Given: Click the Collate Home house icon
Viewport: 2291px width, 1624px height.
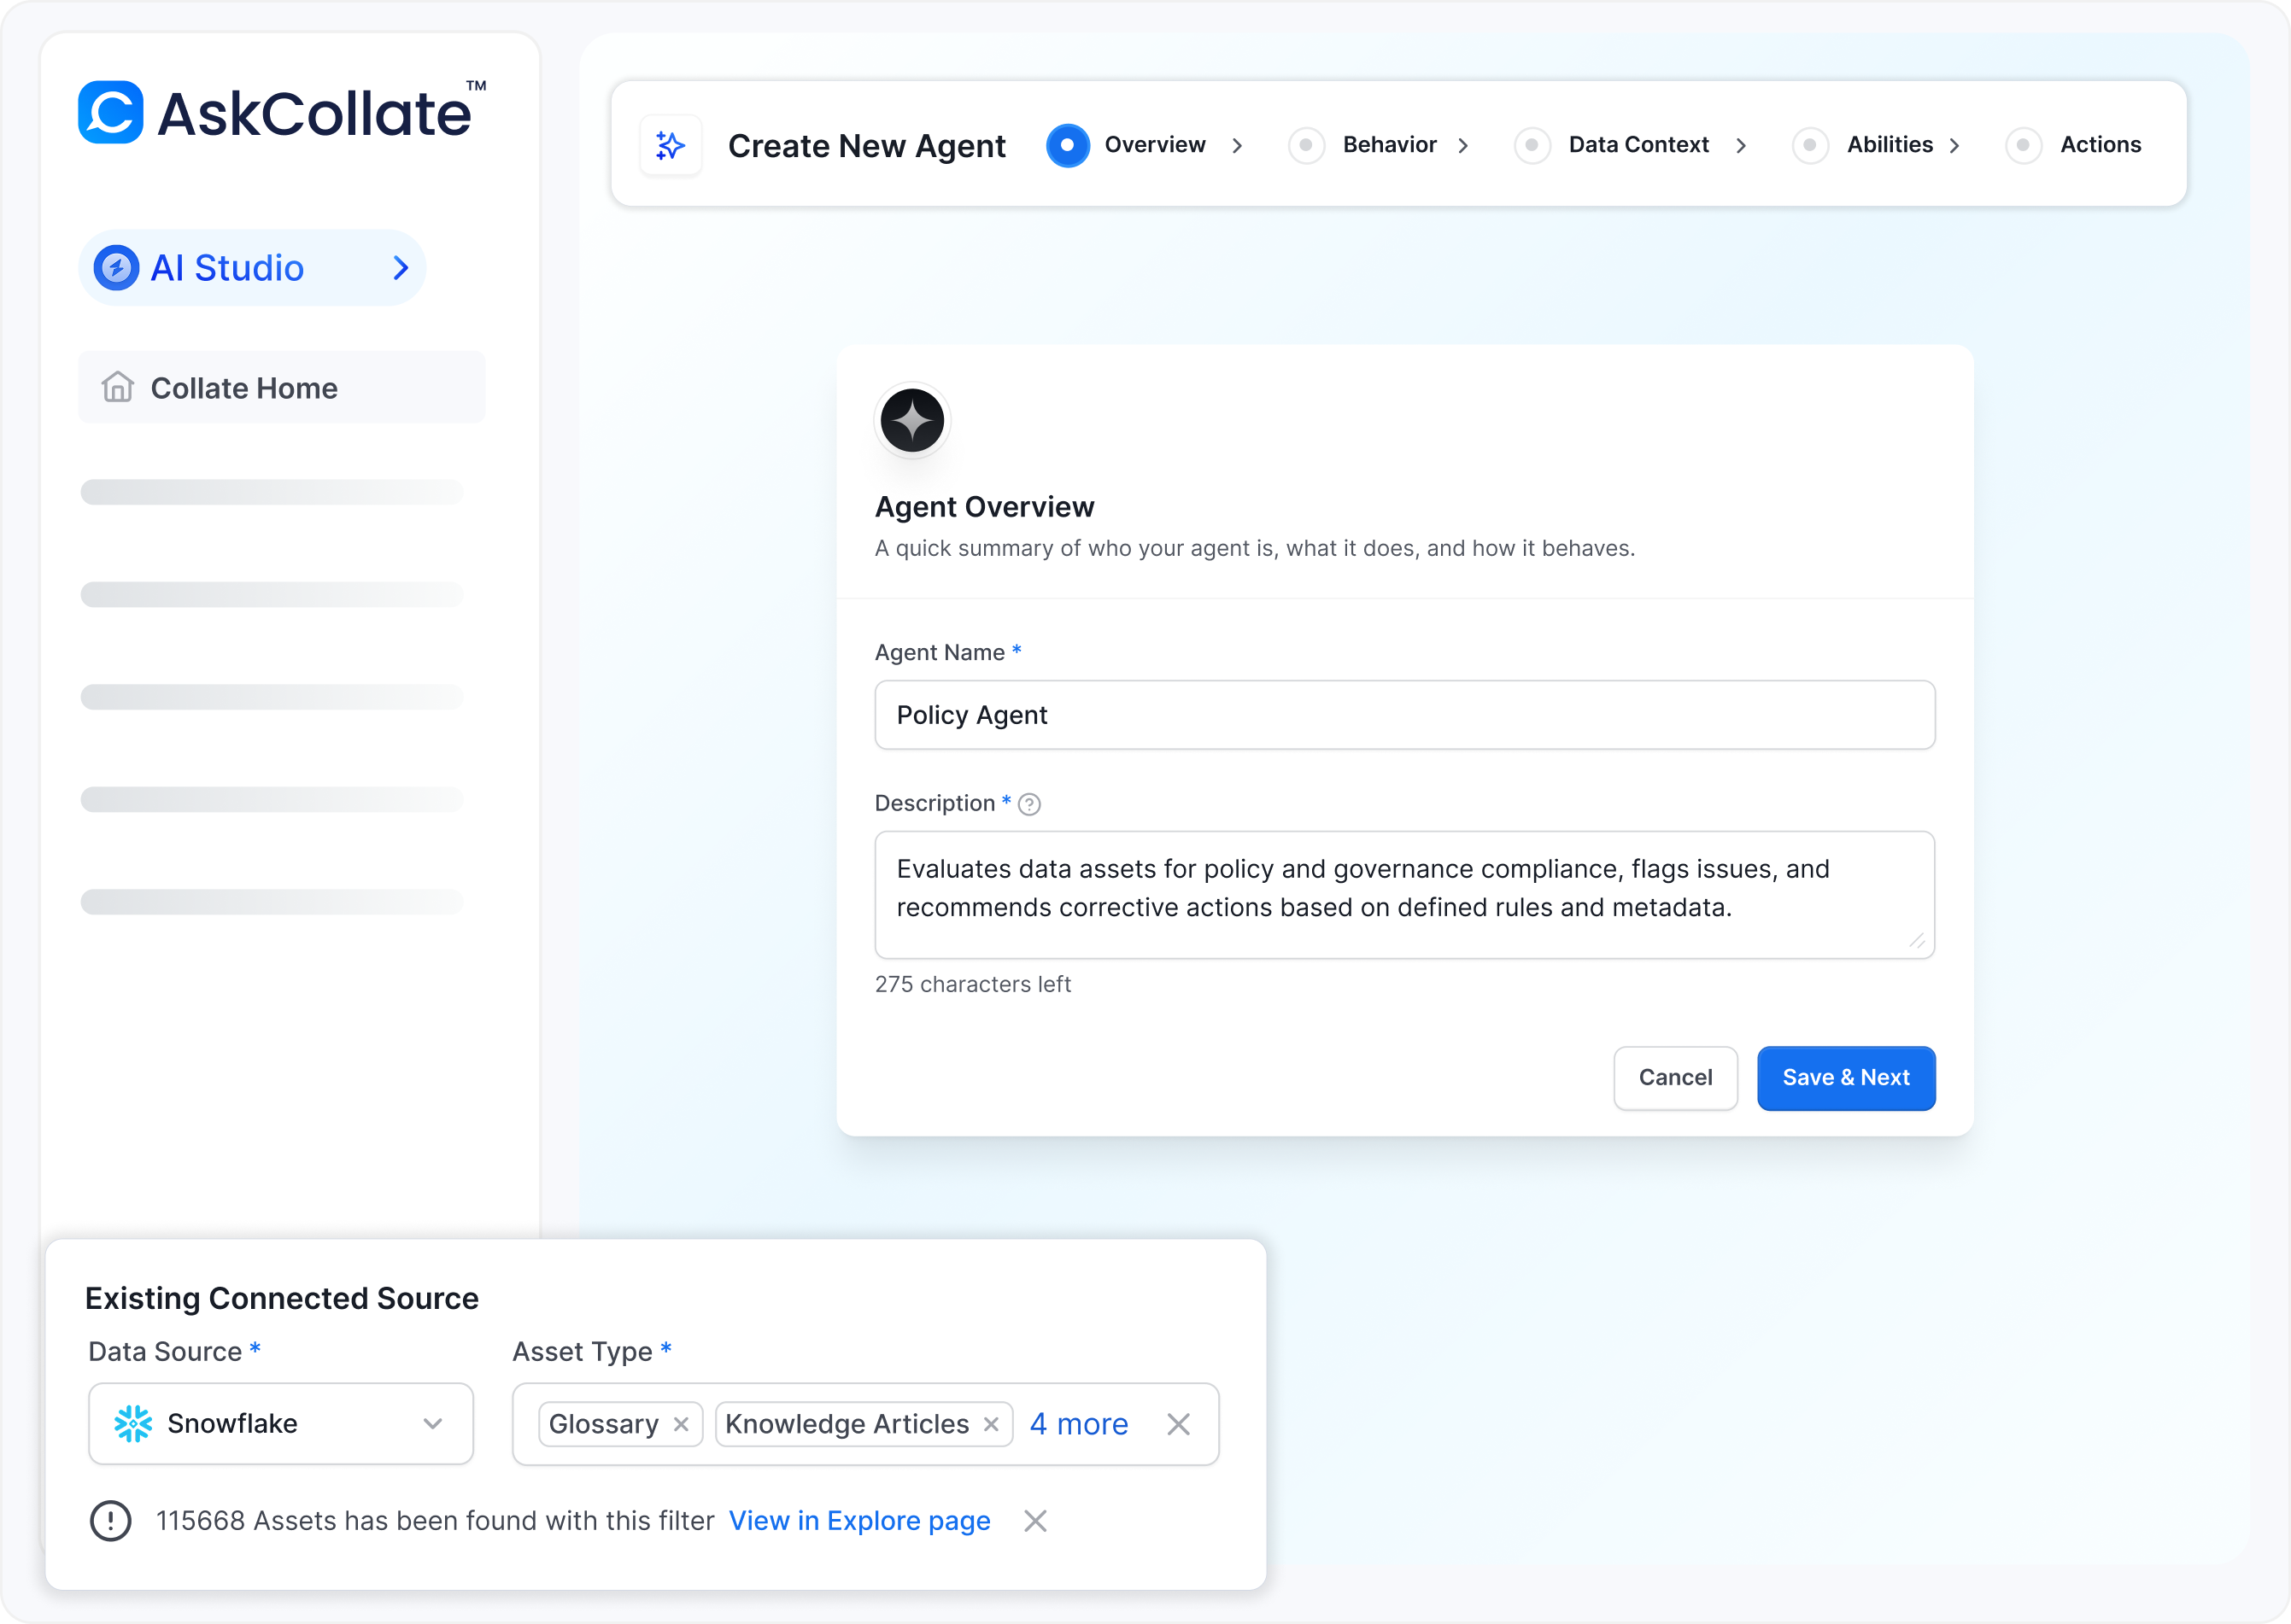Looking at the screenshot, I should pyautogui.click(x=118, y=387).
